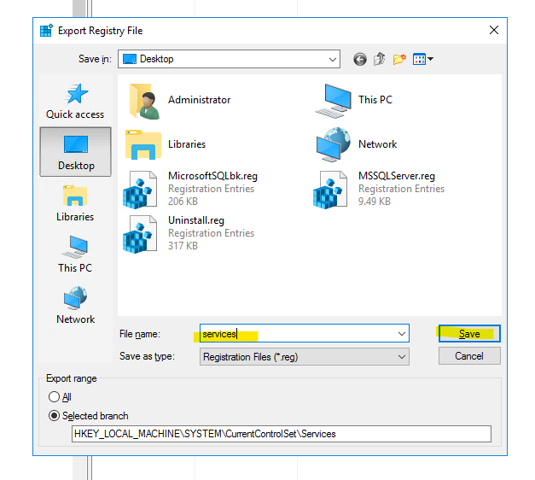Select the Uninstall.reg file icon

[140, 234]
